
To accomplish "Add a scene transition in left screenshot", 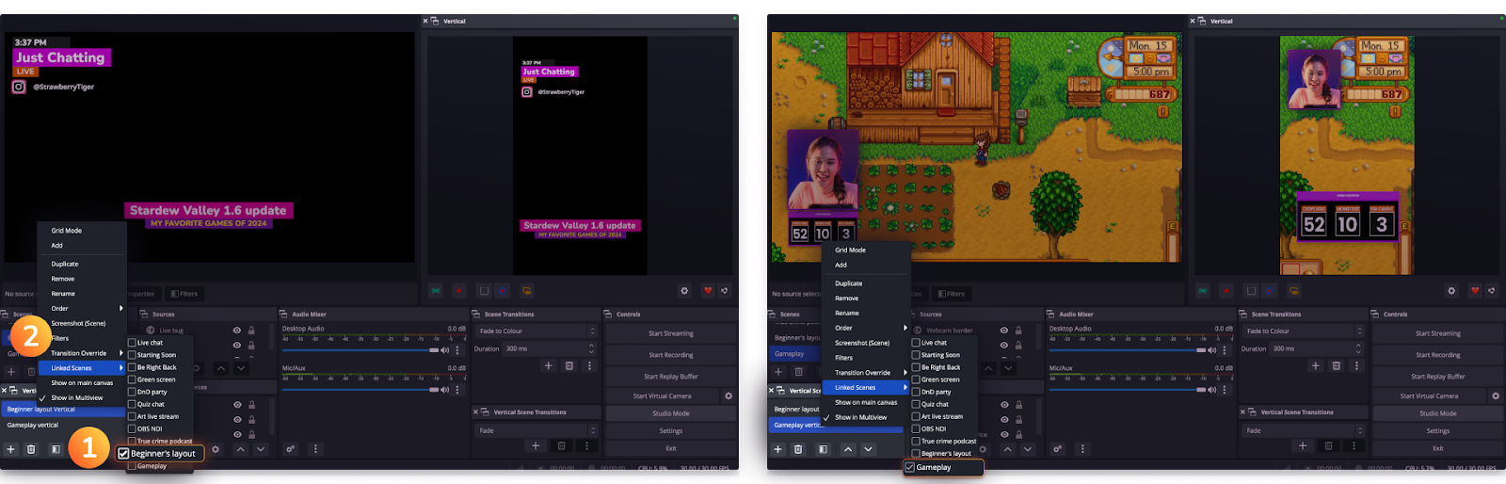I will point(549,365).
